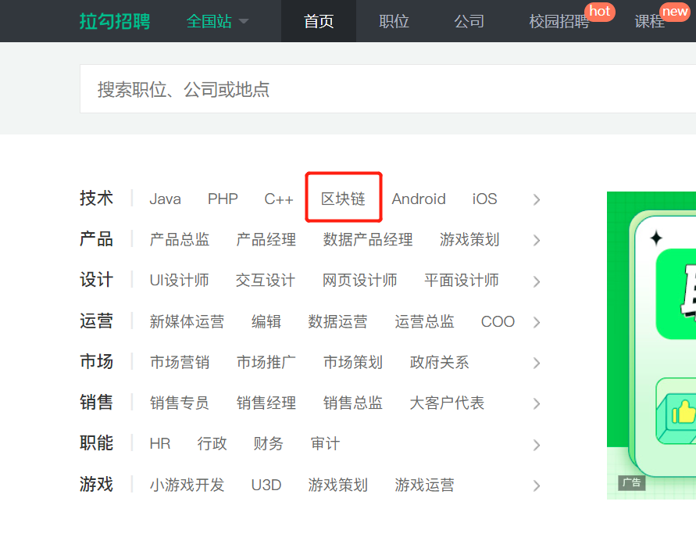
Task: Open 销售专员 jobs
Action: tap(180, 403)
